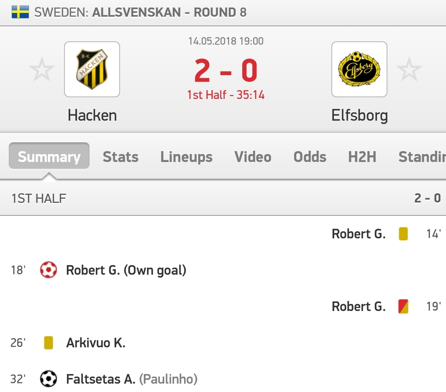The height and width of the screenshot is (392, 446).
Task: Switch to the Odds tab
Action: click(310, 157)
